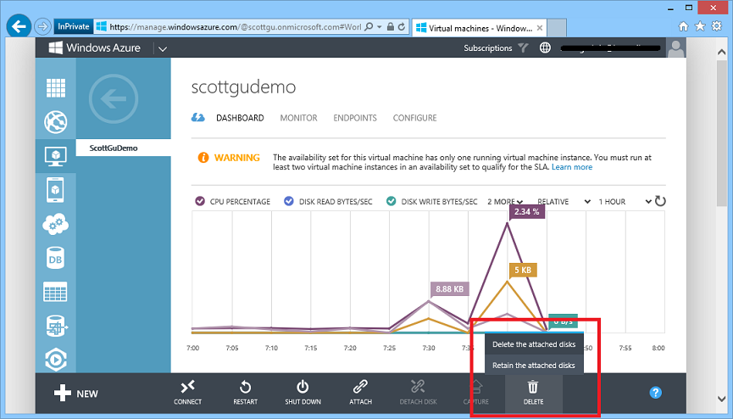The height and width of the screenshot is (419, 733).
Task: Click the Windows Azure logo
Action: (94, 47)
